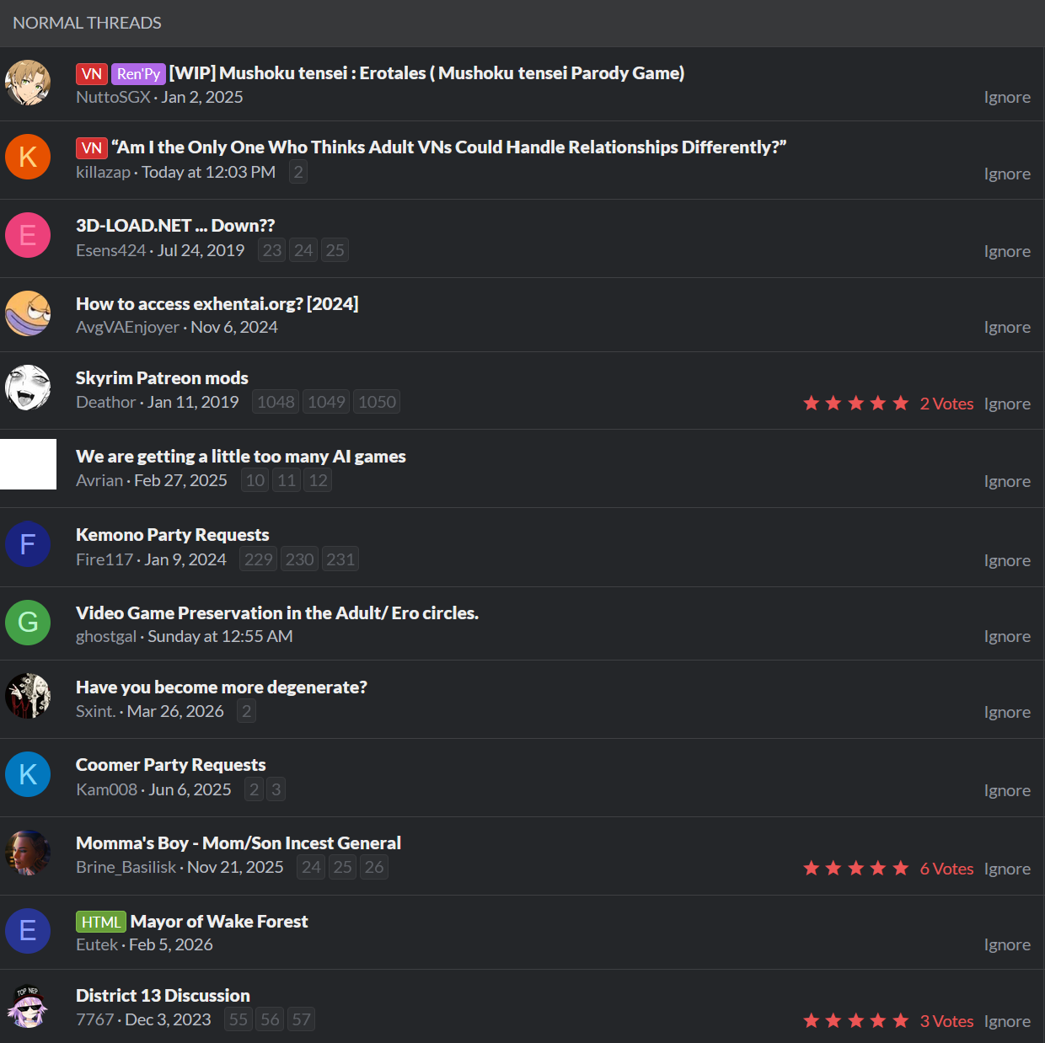Viewport: 1045px width, 1043px height.
Task: Open Coomer Party Requests thread
Action: pyautogui.click(x=171, y=765)
